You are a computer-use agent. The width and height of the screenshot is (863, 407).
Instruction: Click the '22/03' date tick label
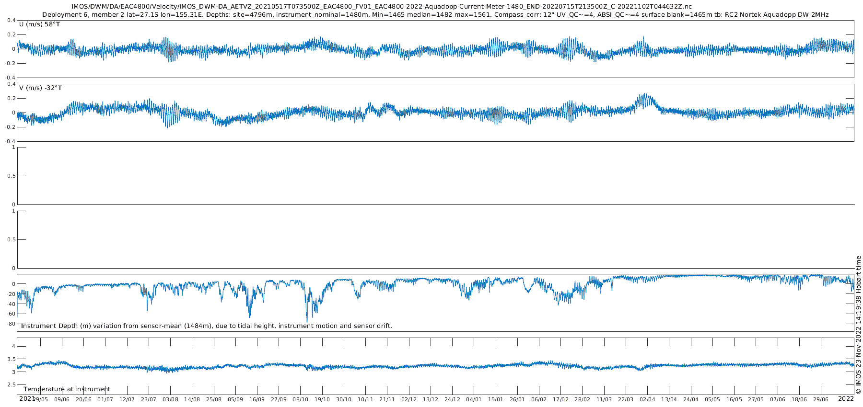point(626,399)
